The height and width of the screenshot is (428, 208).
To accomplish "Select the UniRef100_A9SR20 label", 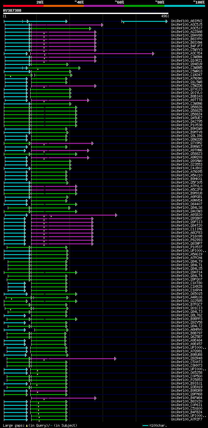I will coord(187,215).
